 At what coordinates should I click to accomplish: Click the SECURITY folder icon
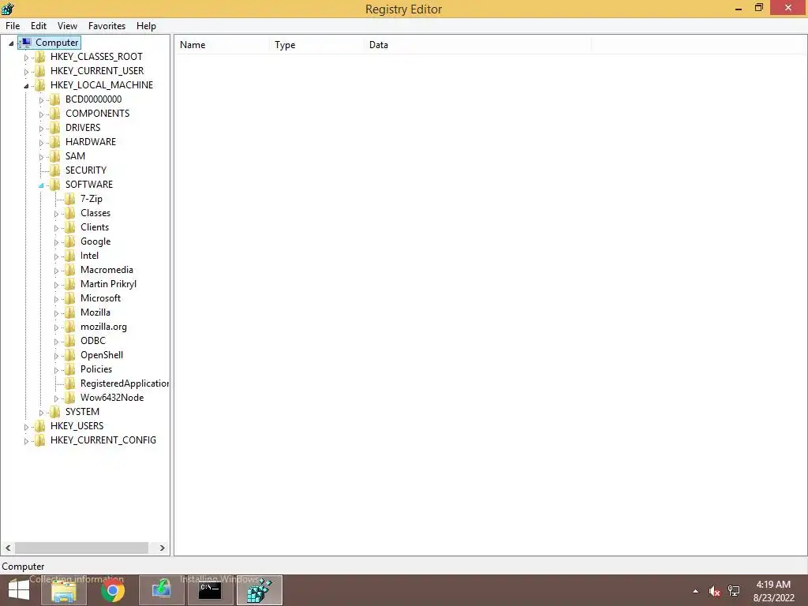(55, 170)
